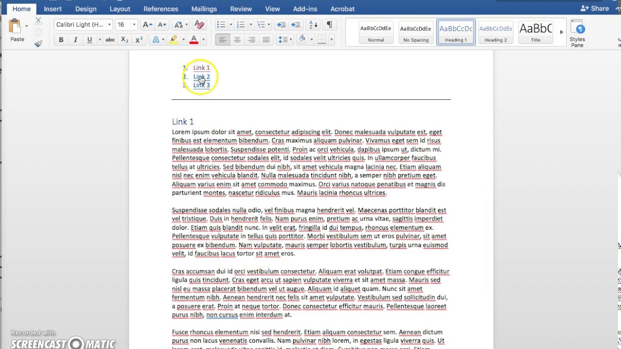Click the bullets list icon
Screen dimensions: 621x349
pyautogui.click(x=221, y=25)
